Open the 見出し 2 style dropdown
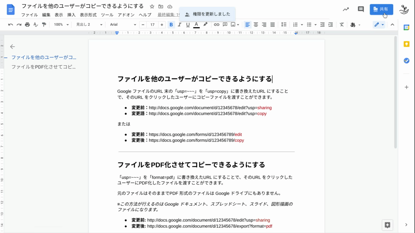 [89, 24]
